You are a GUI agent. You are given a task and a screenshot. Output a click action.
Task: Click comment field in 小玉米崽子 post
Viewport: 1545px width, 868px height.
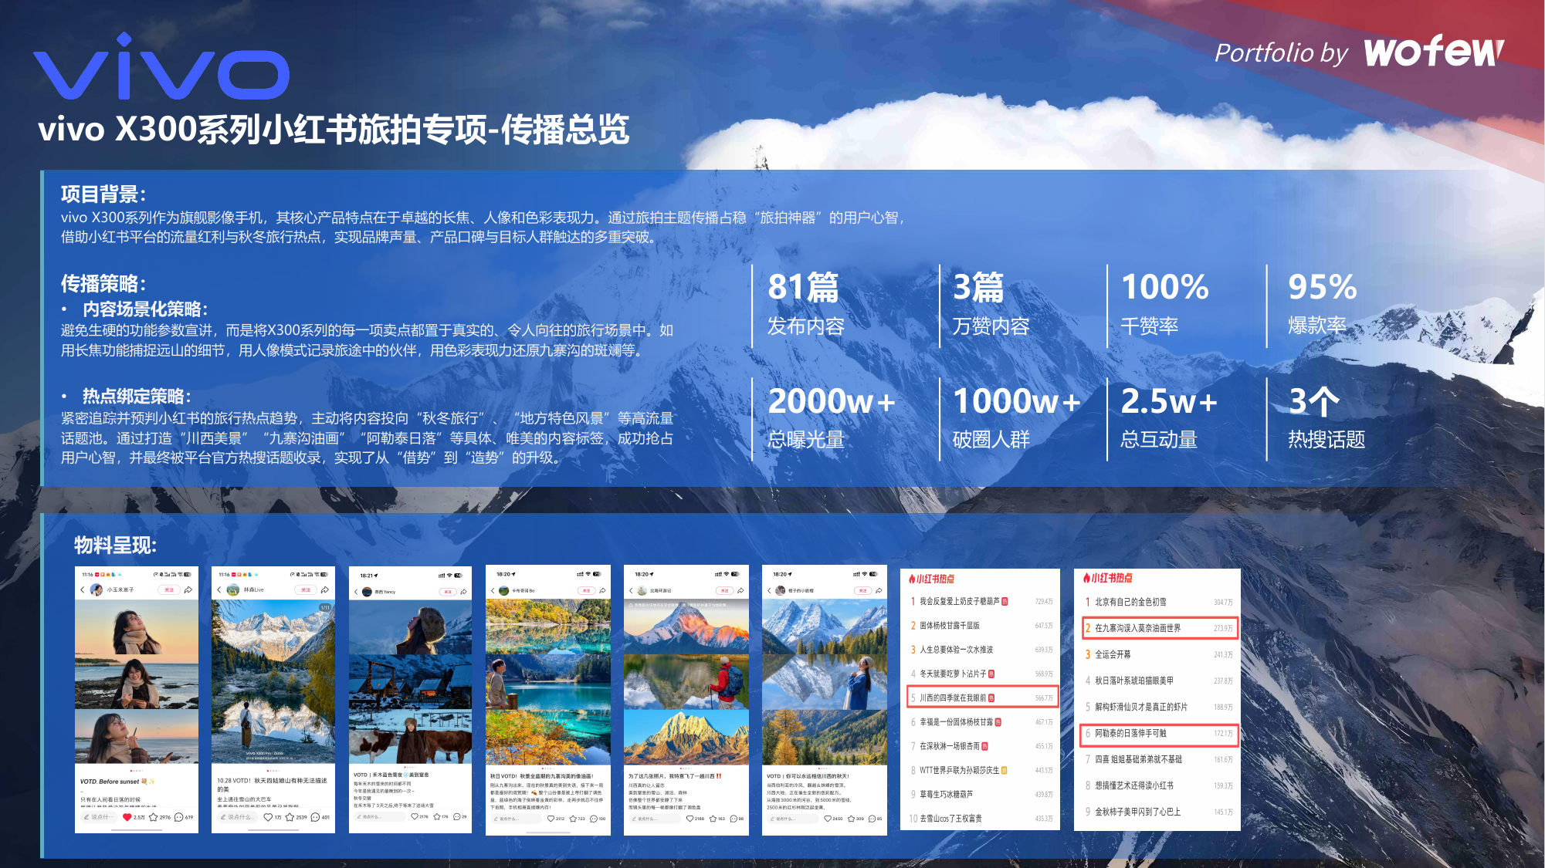[x=100, y=817]
